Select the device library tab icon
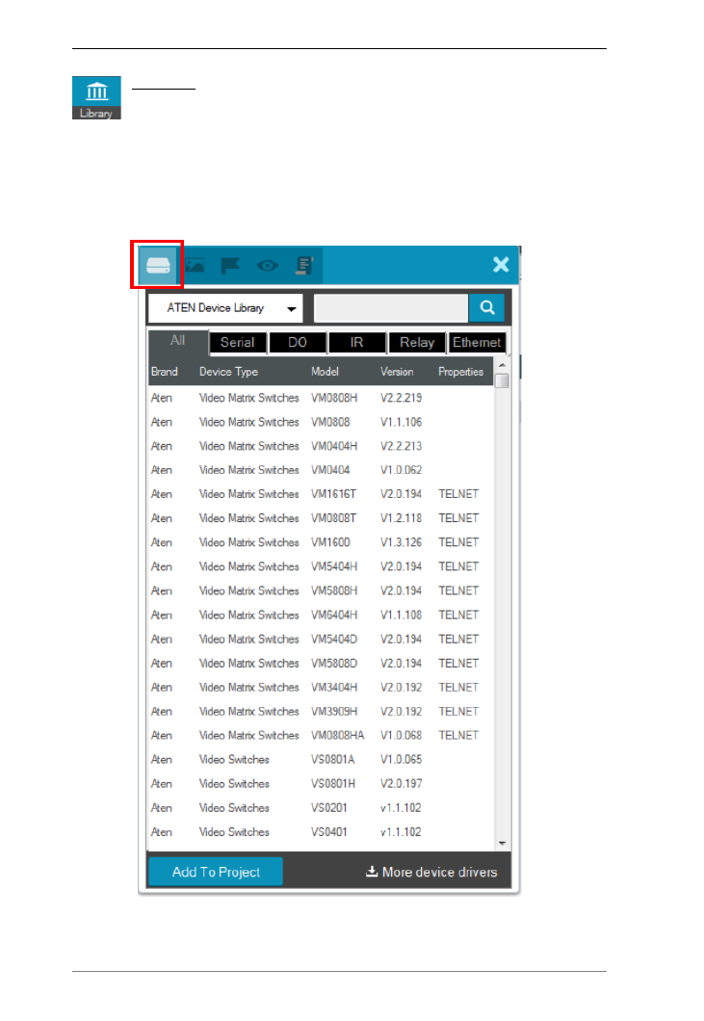Viewport: 704px width, 1021px height. pos(158,265)
